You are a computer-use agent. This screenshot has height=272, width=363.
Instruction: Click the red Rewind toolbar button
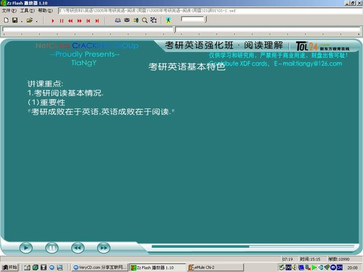pyautogui.click(x=70, y=21)
